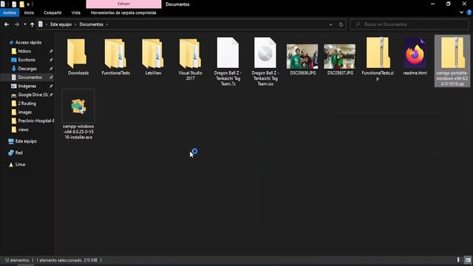Click the '12 elementos' status bar text
Viewport: 473px width, 266px height.
point(17,260)
